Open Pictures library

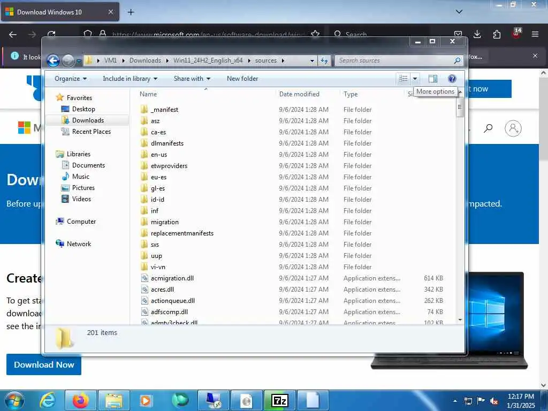tap(83, 188)
